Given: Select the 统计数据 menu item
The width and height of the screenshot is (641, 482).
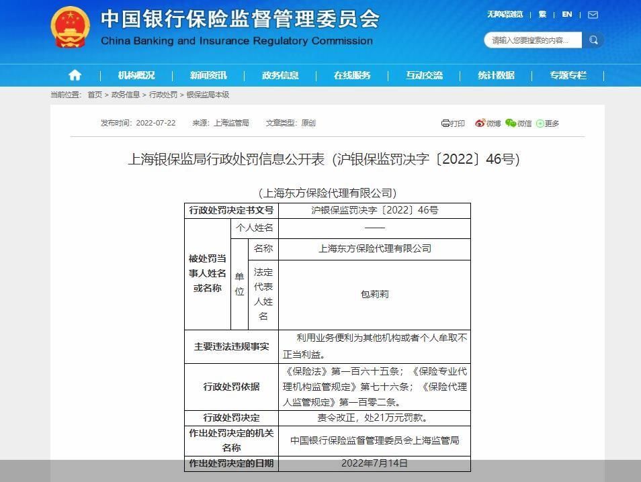Looking at the screenshot, I should [x=497, y=75].
